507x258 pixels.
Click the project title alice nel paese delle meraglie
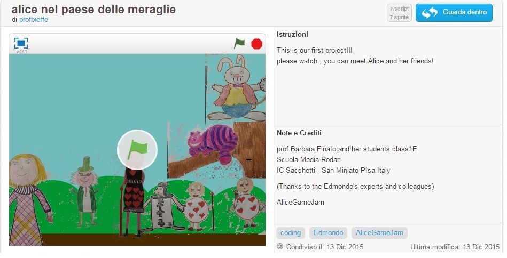[x=94, y=10]
